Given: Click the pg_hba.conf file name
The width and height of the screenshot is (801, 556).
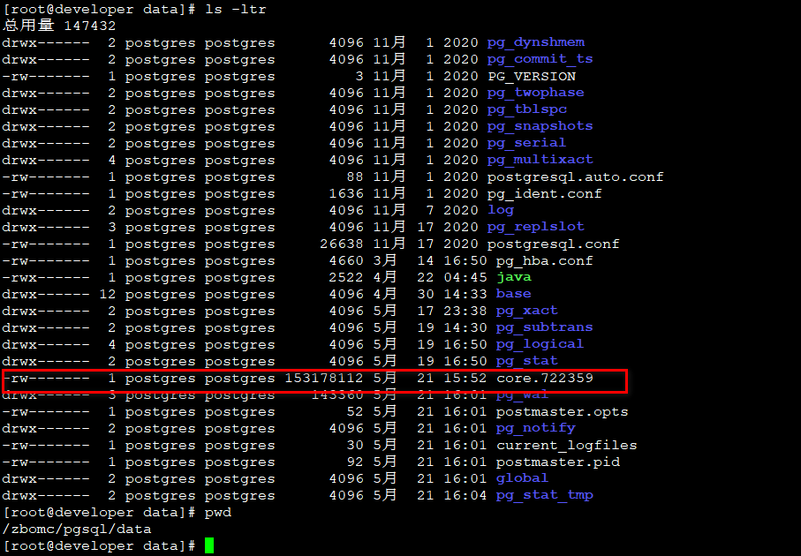Looking at the screenshot, I should coord(544,260).
